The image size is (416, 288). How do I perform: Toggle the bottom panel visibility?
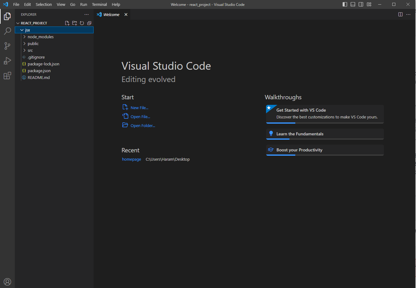353,4
